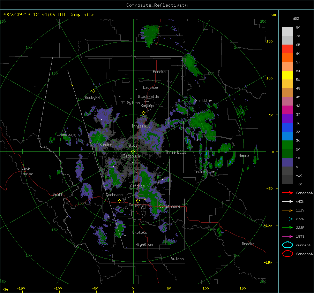Click the Stettler town label

point(203,101)
